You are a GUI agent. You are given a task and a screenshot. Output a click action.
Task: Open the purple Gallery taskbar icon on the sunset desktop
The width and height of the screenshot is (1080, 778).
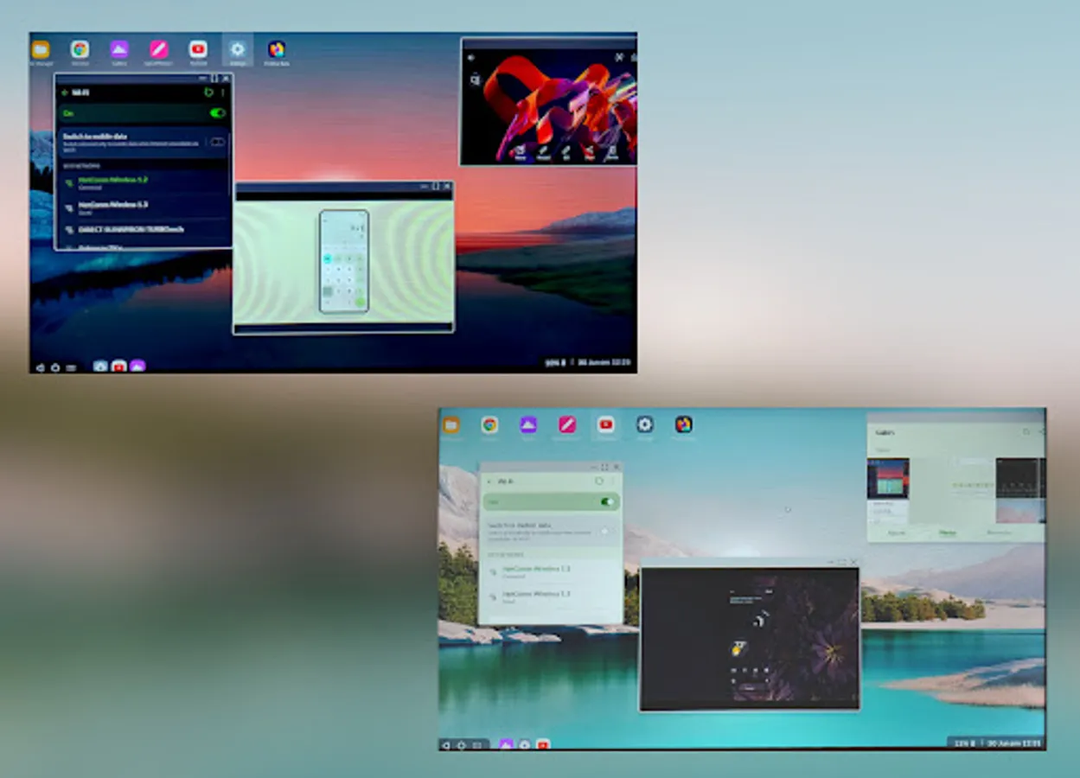click(x=137, y=366)
